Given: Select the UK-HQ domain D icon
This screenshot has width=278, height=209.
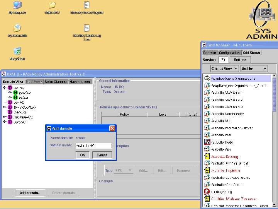Looking at the screenshot, I should [10, 102].
